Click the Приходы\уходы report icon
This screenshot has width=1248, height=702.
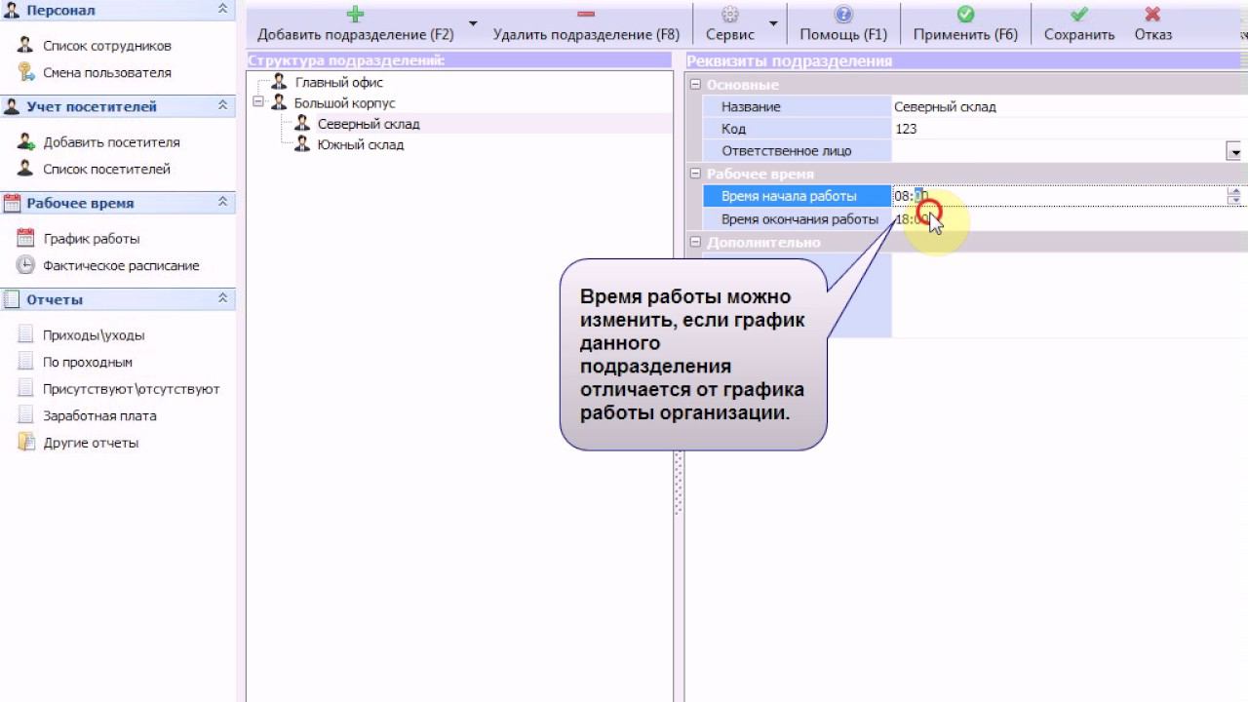(25, 334)
